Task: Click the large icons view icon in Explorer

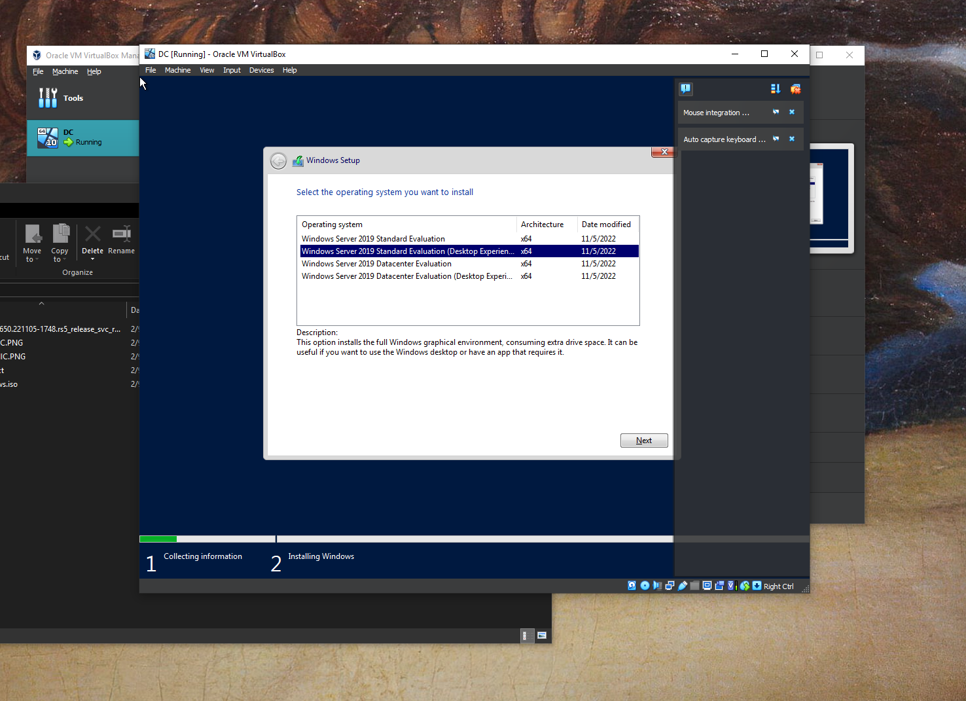Action: pos(542,636)
